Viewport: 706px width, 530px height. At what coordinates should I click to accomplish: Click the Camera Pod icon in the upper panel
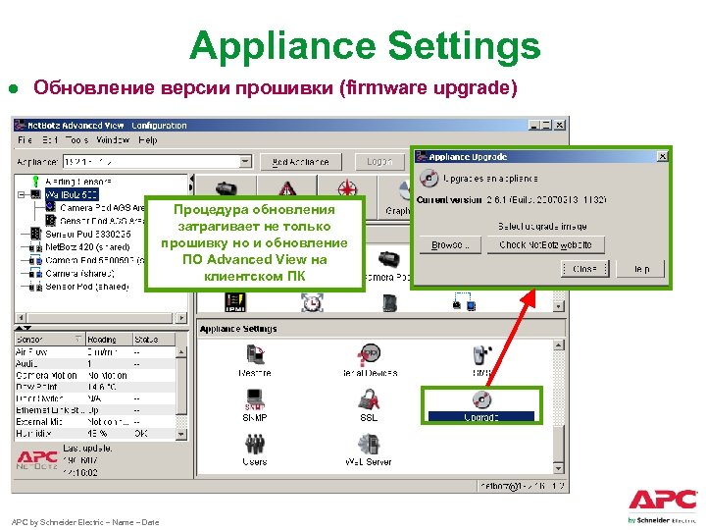[x=388, y=260]
